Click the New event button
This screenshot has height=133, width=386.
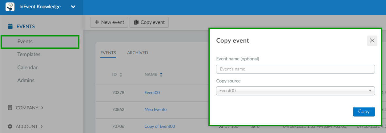coord(109,22)
